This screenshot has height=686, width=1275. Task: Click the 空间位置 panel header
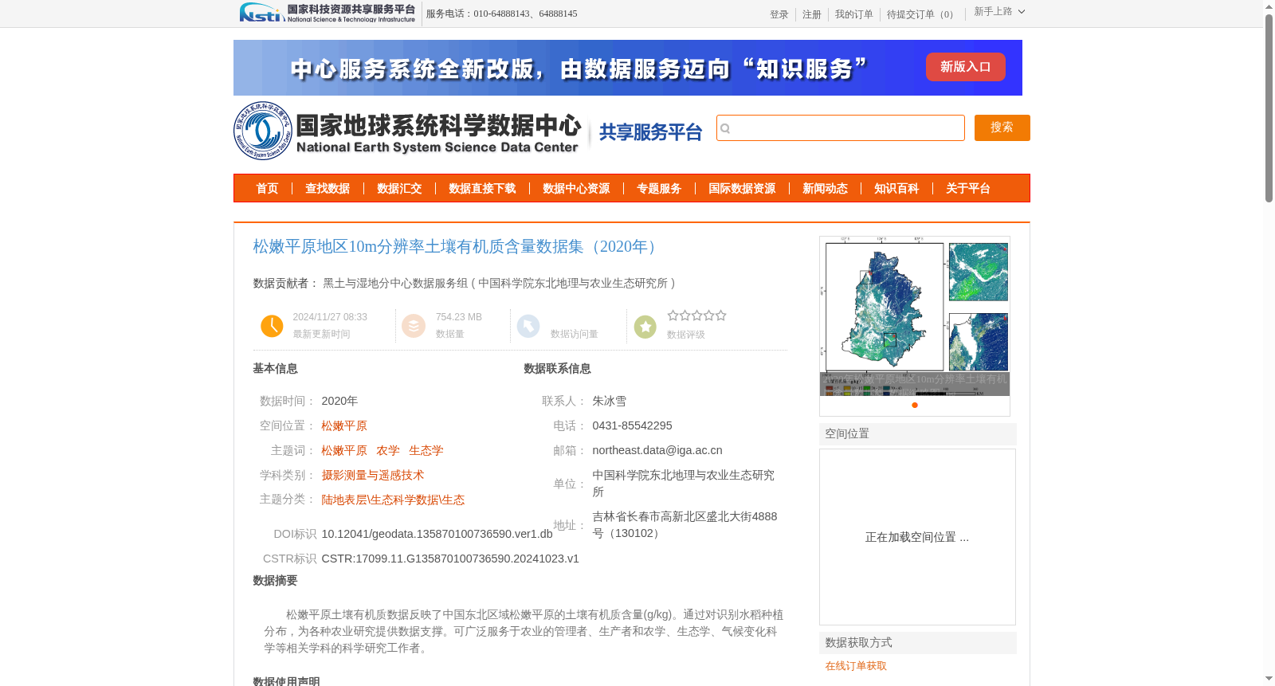(x=918, y=434)
